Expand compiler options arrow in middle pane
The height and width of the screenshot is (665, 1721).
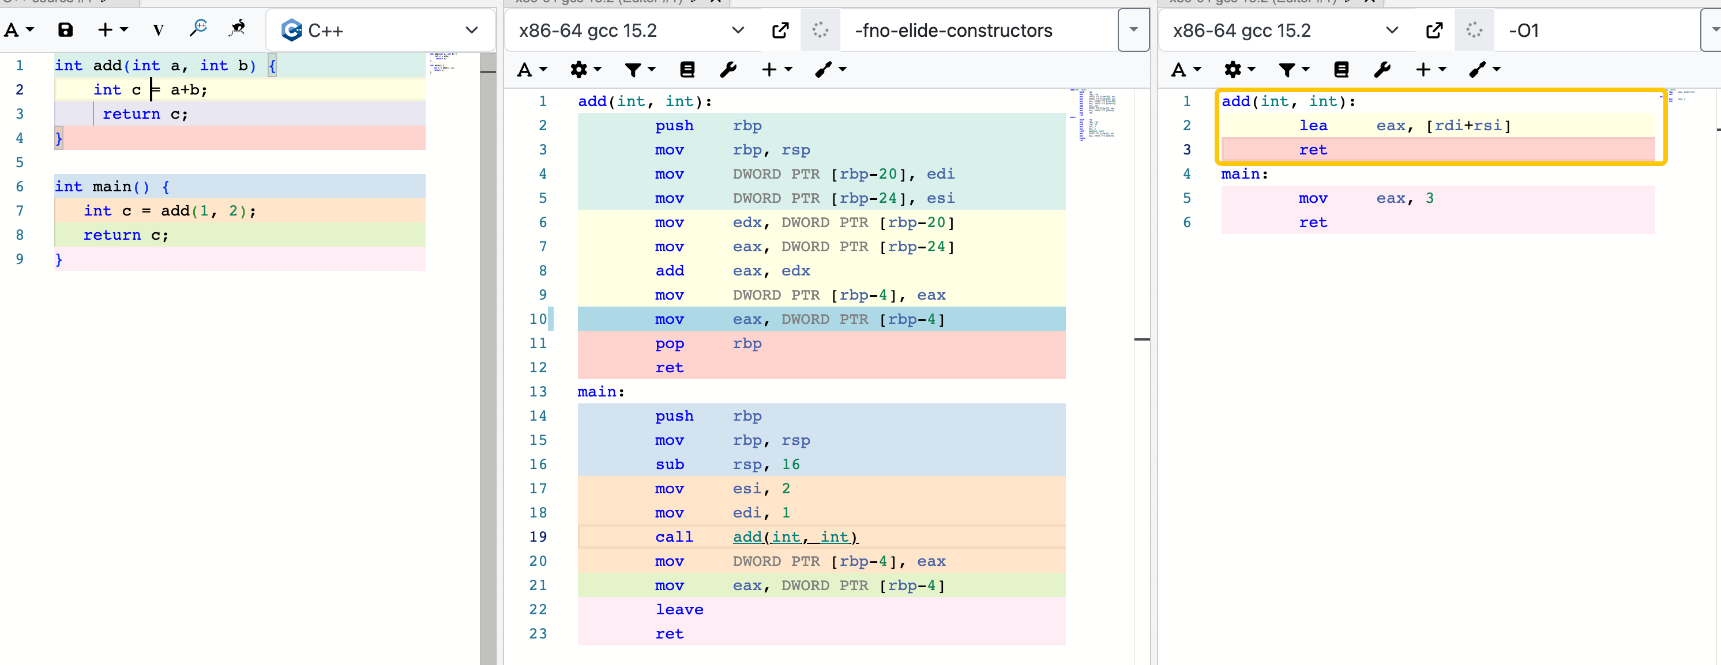point(1133,30)
